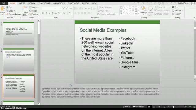The height and width of the screenshot is (110, 196).
Task: Click the Pinterest bullet on slide
Action: point(127,57)
